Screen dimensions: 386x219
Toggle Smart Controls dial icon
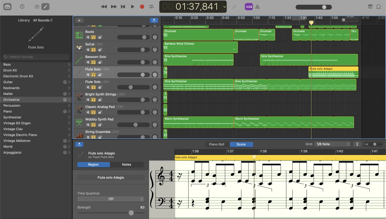37,7
